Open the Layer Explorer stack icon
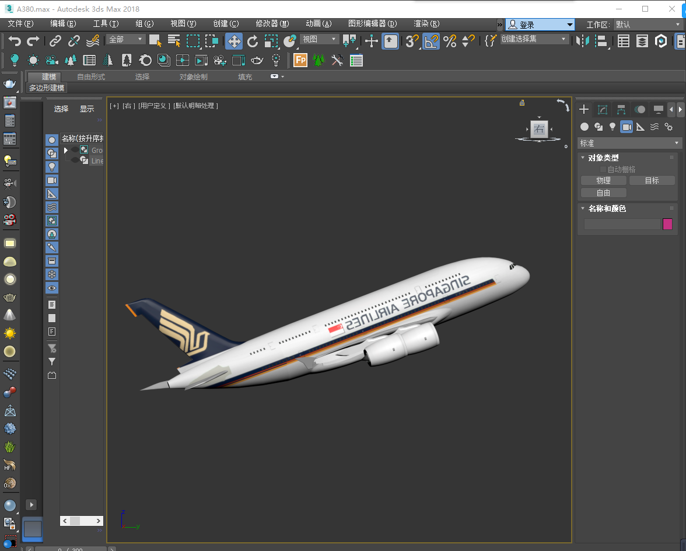686x551 pixels. (x=642, y=41)
